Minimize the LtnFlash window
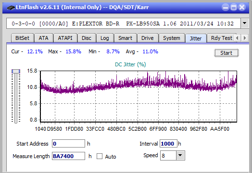252x173 pixels. coord(226,7)
